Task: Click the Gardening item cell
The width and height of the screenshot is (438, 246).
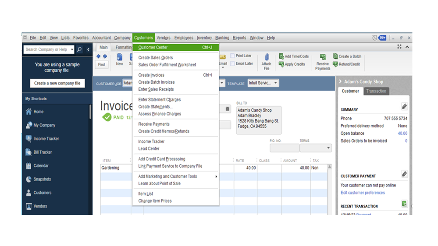Action: tap(116, 168)
